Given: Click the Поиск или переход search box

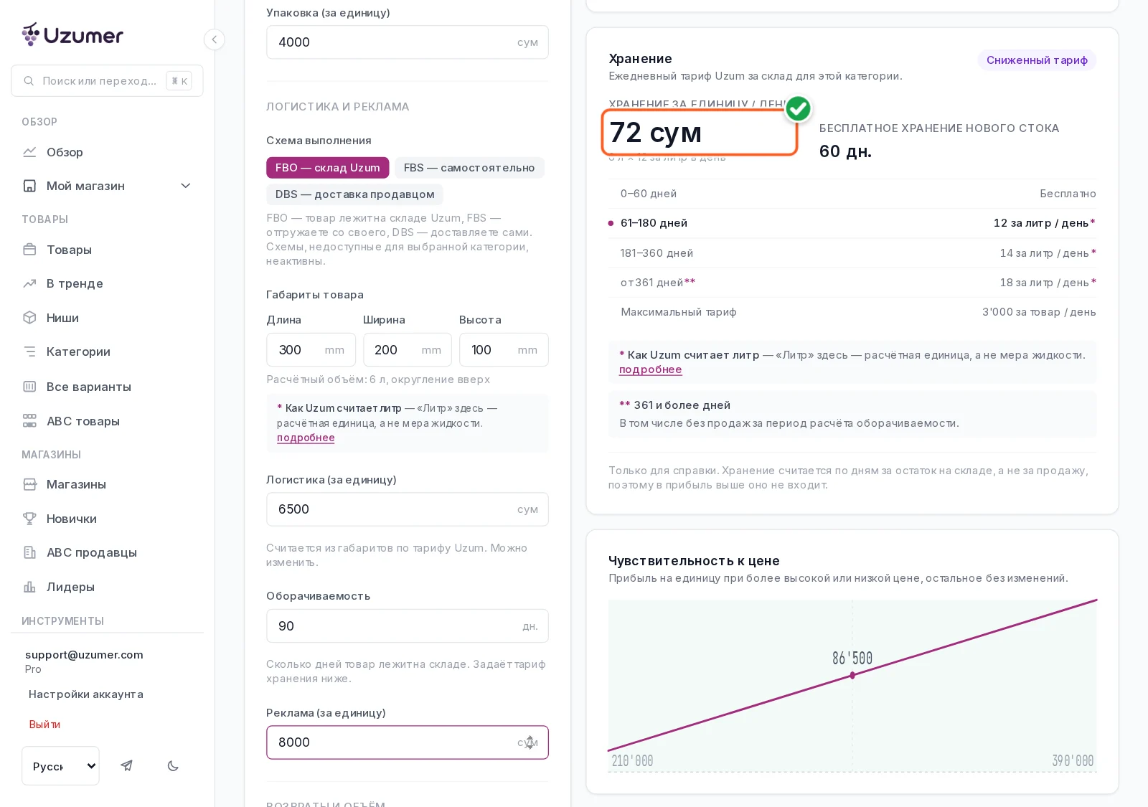Looking at the screenshot, I should [107, 81].
